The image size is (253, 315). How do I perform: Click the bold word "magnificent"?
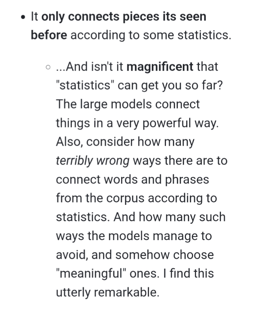pos(159,66)
